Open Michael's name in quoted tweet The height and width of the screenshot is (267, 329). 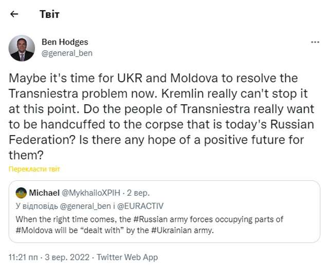pos(44,193)
